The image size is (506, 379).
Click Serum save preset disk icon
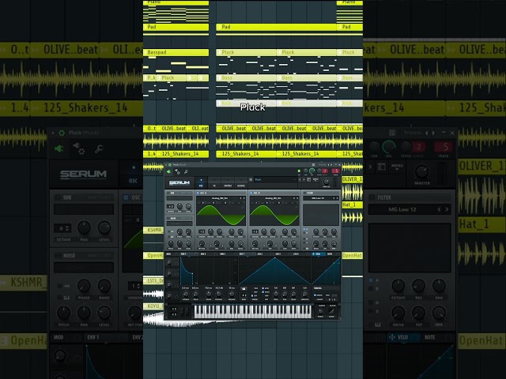pos(309,179)
